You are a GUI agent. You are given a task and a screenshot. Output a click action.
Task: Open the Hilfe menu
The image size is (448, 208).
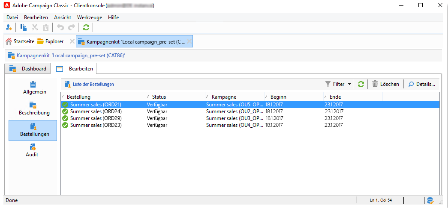(x=114, y=18)
